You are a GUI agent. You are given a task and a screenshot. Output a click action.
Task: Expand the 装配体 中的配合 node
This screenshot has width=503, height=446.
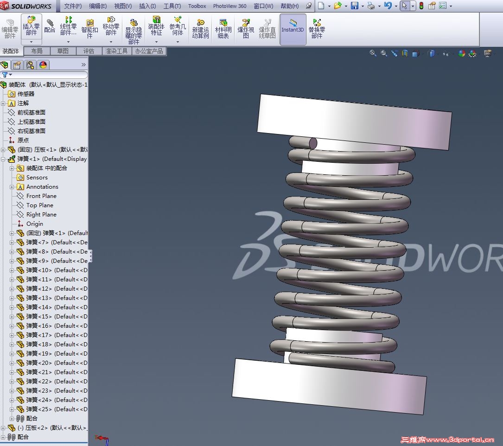pyautogui.click(x=12, y=168)
